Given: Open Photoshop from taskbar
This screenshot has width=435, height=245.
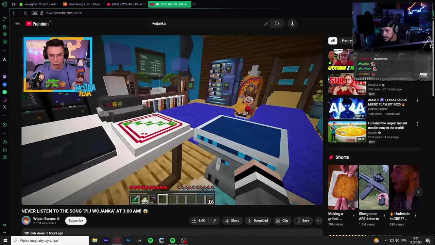Looking at the screenshot, I should tap(128, 241).
